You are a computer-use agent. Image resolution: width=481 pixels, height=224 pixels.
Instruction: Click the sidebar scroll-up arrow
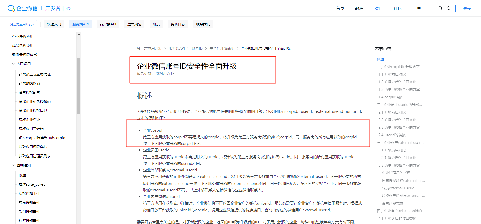(79, 34)
